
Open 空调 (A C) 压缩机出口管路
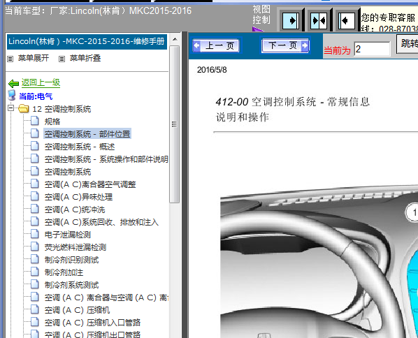(x=92, y=335)
